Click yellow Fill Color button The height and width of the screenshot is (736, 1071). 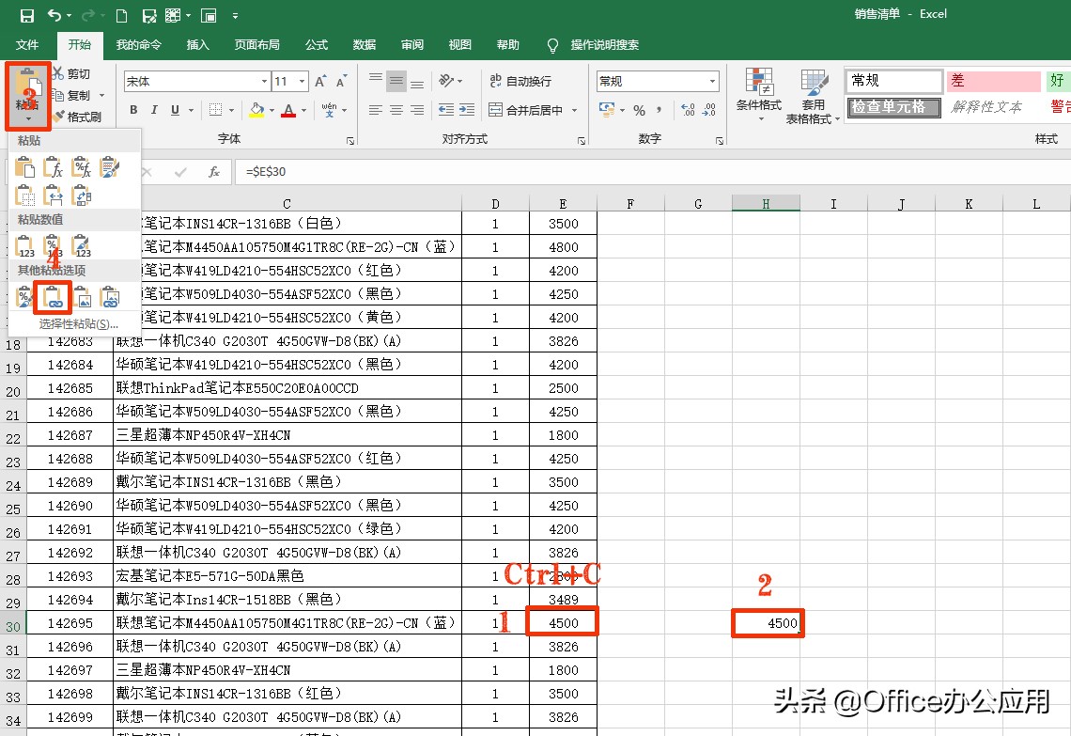[256, 110]
